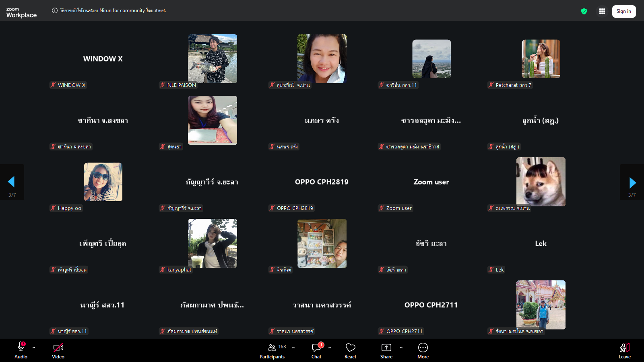Go to the previous gallery page

coord(11,182)
